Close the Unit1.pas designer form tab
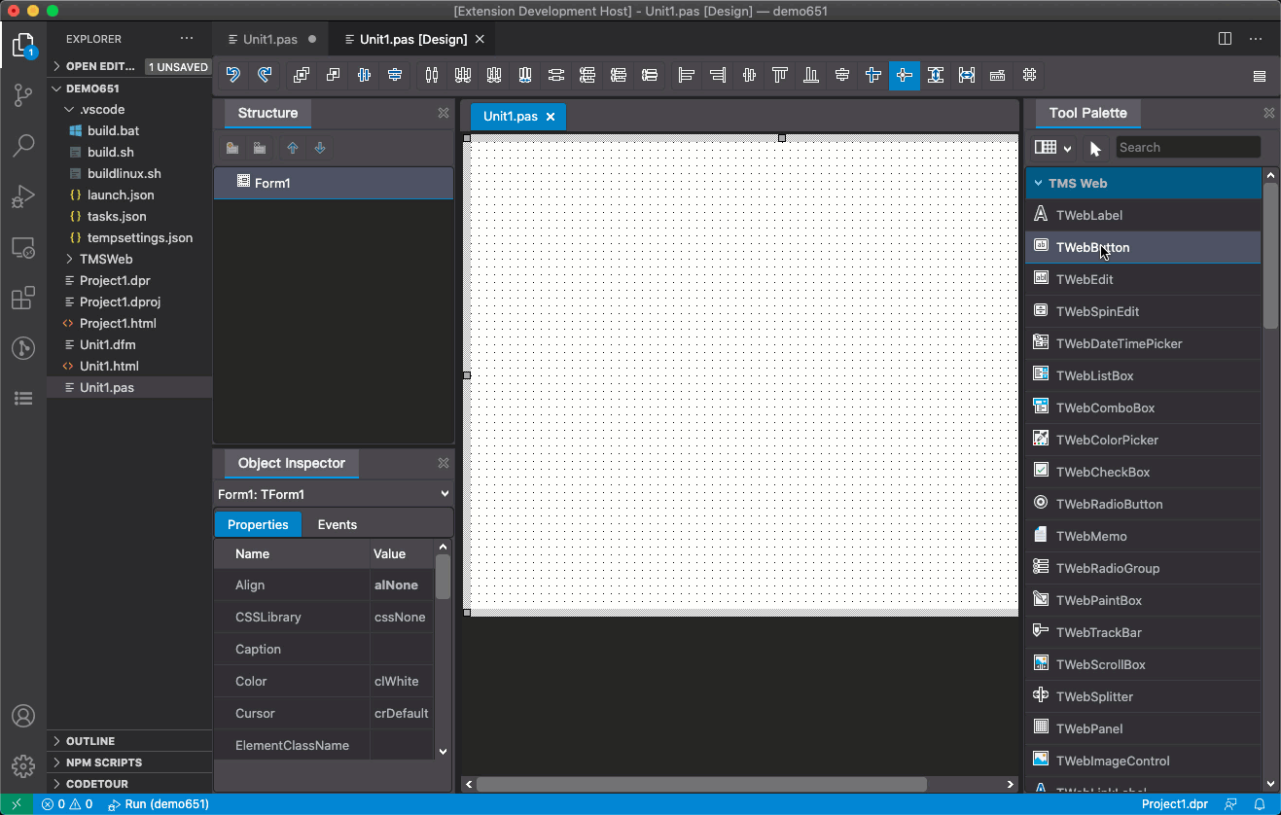This screenshot has width=1281, height=815. point(550,116)
